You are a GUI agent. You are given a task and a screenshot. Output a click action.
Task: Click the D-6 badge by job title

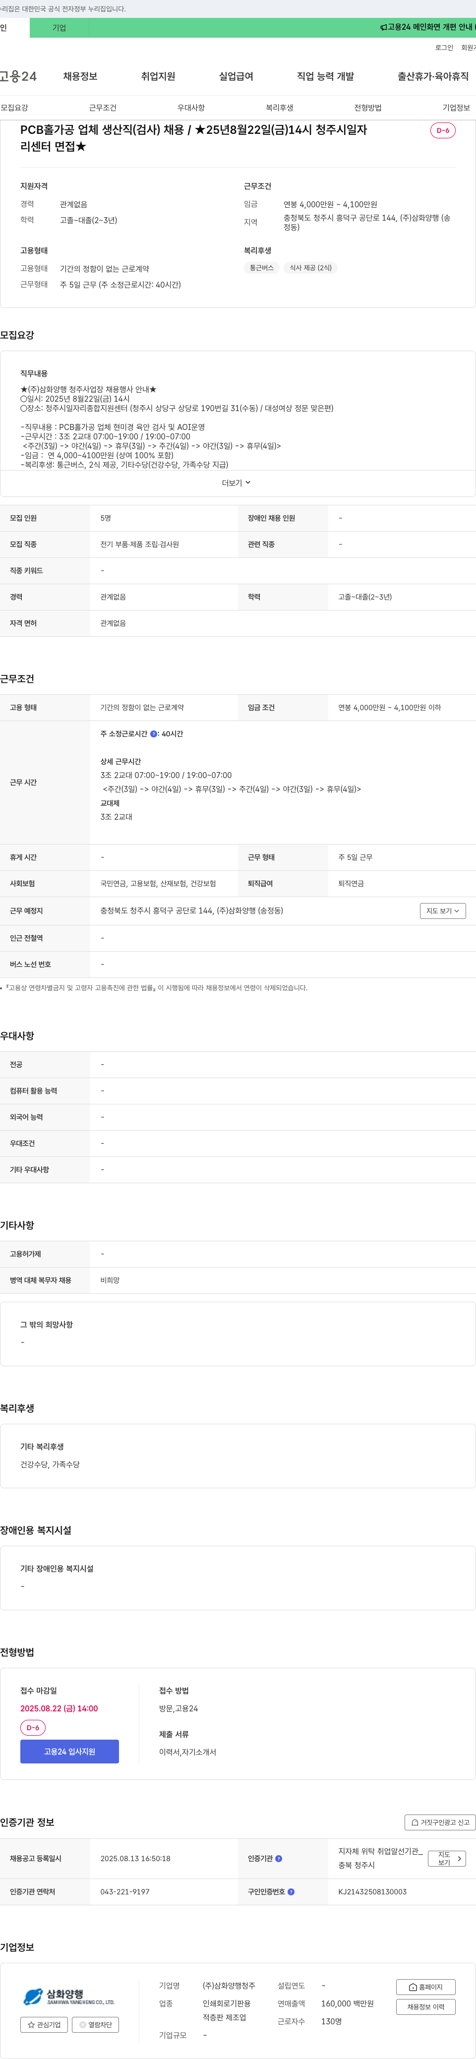point(442,130)
